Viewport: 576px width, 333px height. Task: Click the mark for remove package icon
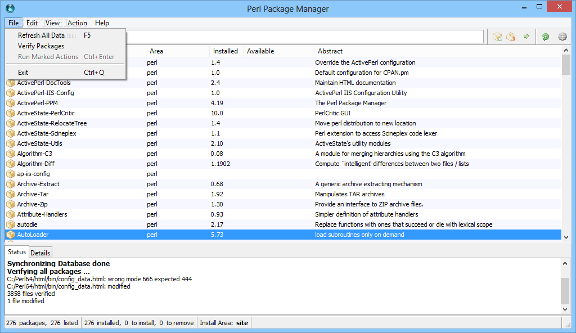point(511,37)
